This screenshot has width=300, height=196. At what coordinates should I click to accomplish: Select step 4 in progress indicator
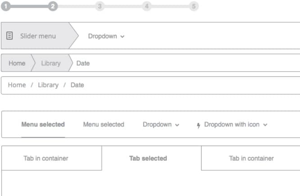(x=146, y=6)
